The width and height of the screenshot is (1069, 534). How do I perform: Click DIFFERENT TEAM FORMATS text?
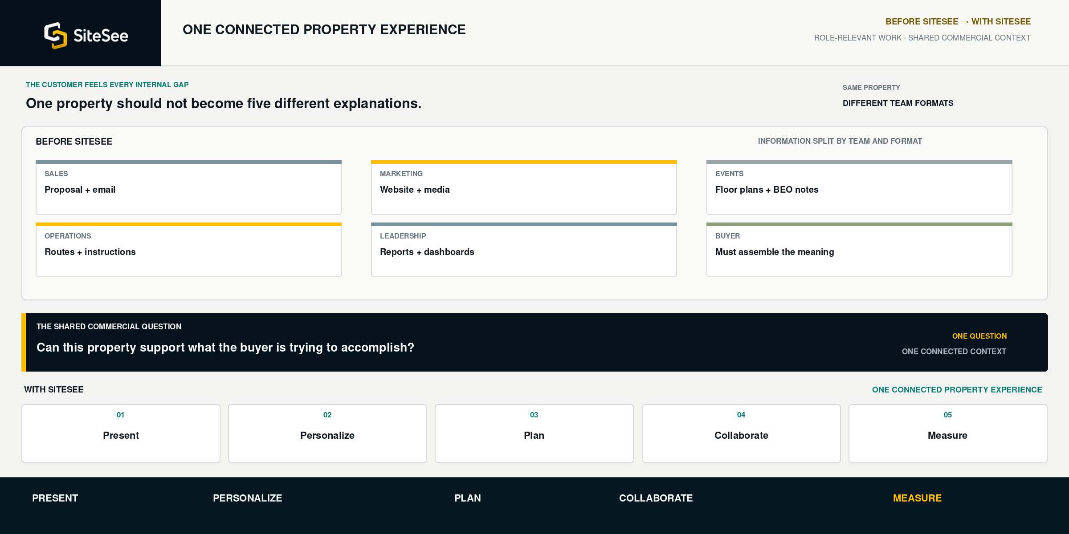click(898, 103)
